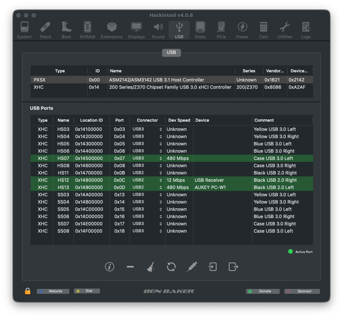Change connector type for HS12 port
The width and height of the screenshot is (343, 318).
pos(148,180)
